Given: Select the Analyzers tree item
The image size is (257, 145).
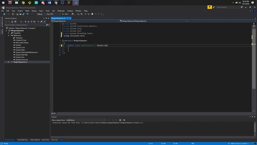Looking at the screenshot, I should click(19, 38).
